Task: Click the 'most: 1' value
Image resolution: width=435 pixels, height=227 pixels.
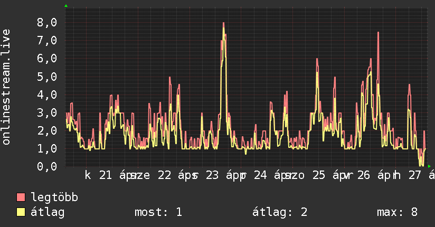Action: pyautogui.click(x=158, y=212)
